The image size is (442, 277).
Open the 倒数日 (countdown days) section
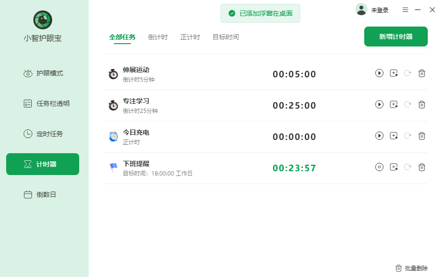pyautogui.click(x=42, y=194)
